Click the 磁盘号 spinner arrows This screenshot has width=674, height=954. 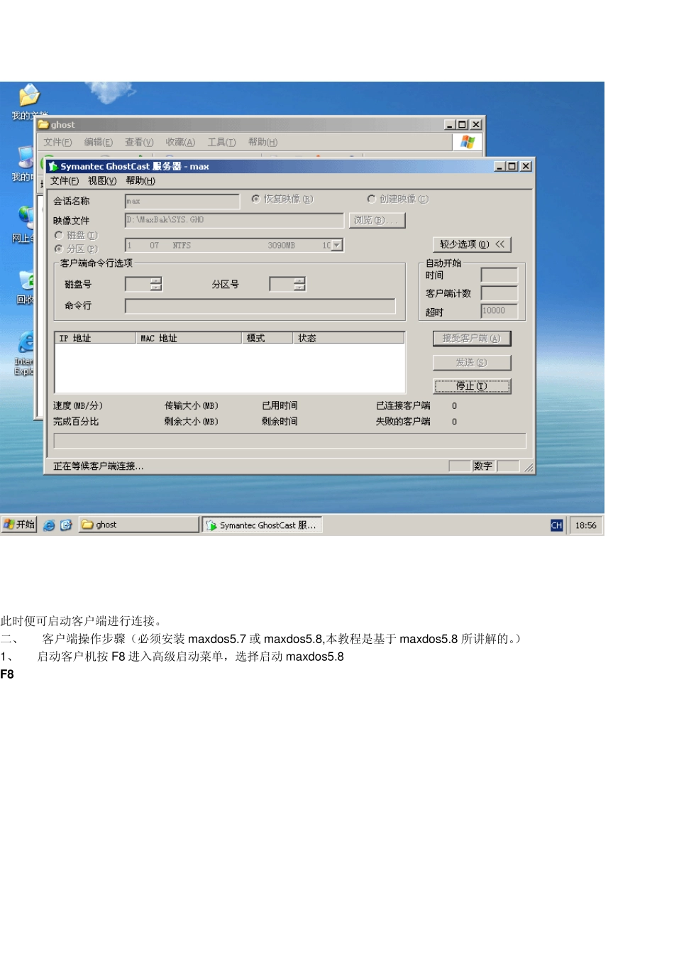click(156, 284)
